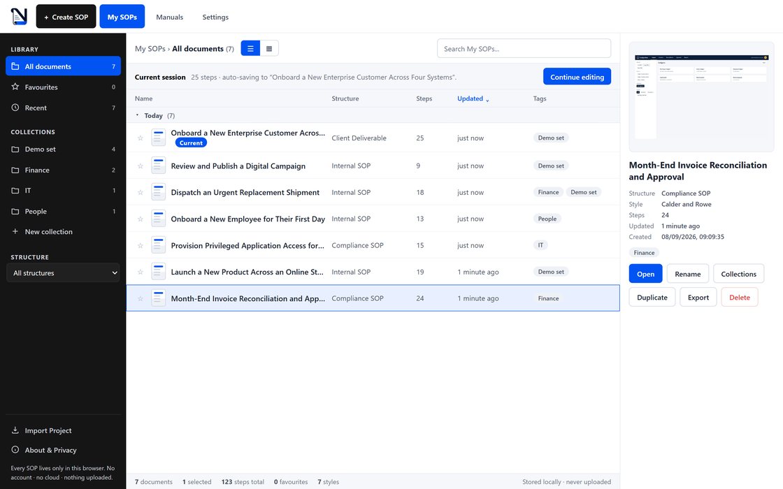Click the IT folder icon
The width and height of the screenshot is (783, 489).
(15, 191)
